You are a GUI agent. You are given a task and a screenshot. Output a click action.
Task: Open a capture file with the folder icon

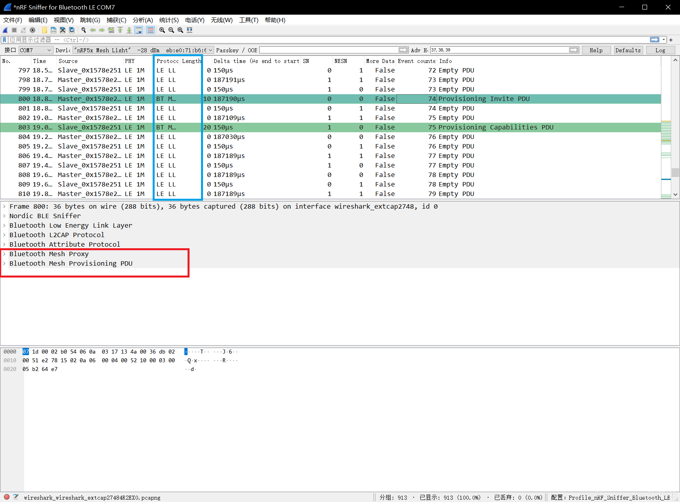click(x=44, y=30)
